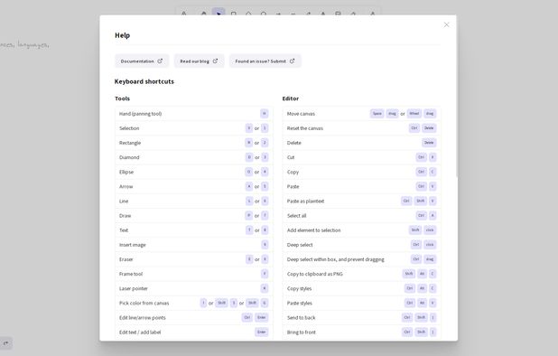Select the Diamond tool in top toolbar
This screenshot has width=558, height=356.
coord(248,14)
